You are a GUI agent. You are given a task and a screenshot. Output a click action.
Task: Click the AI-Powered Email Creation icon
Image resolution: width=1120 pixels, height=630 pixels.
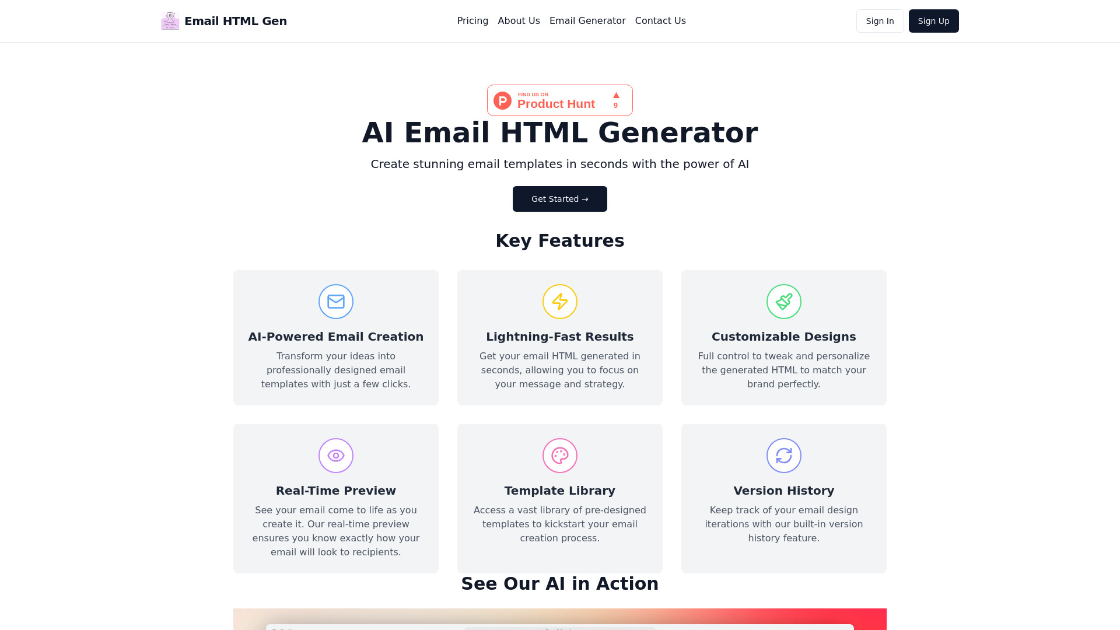pos(335,301)
